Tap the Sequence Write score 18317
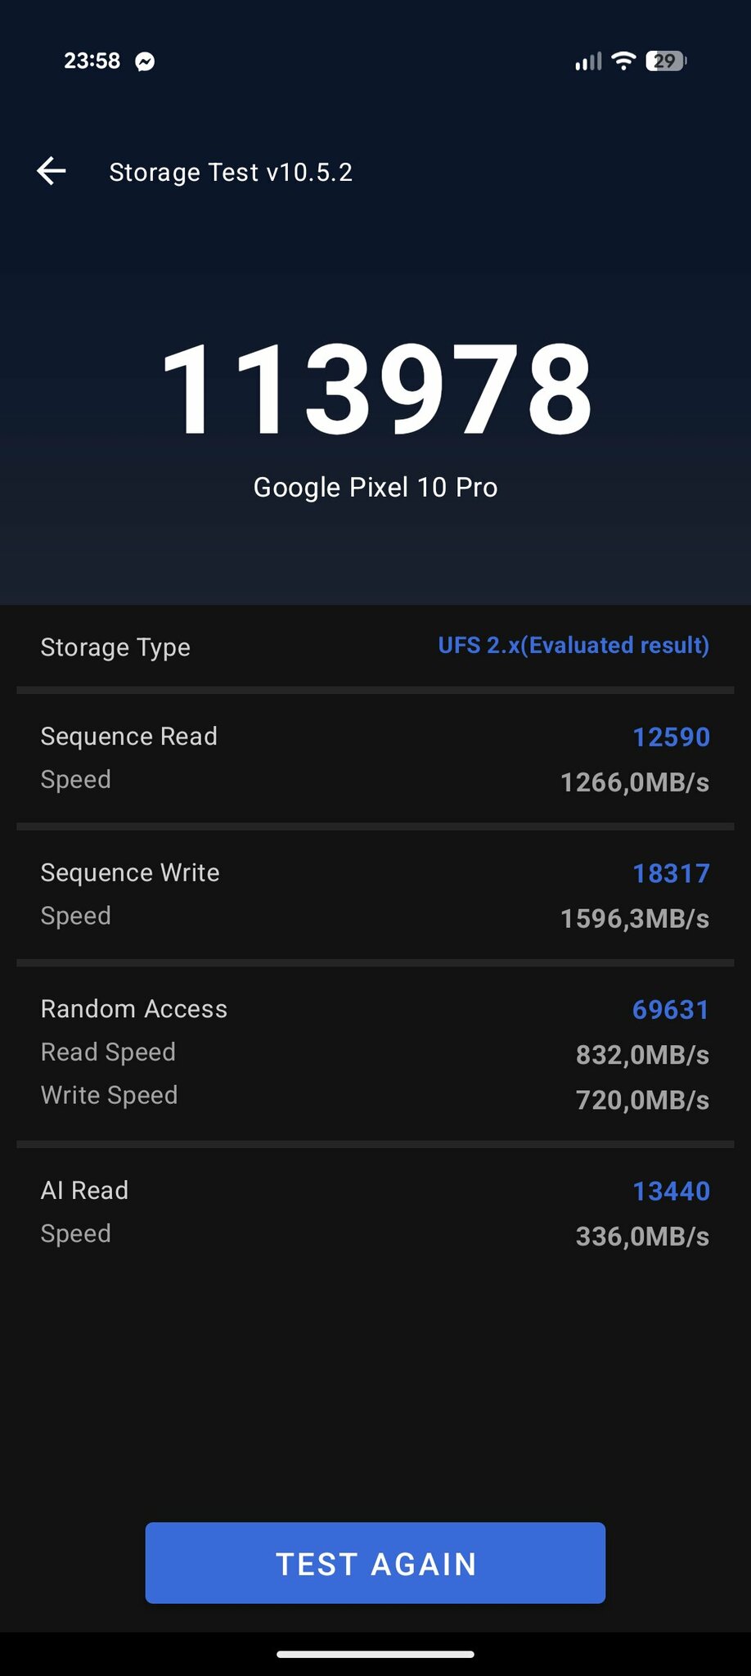 (671, 873)
